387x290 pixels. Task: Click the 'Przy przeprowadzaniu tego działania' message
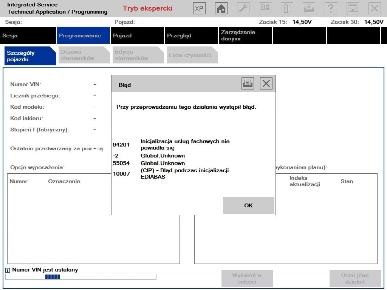pyautogui.click(x=186, y=107)
